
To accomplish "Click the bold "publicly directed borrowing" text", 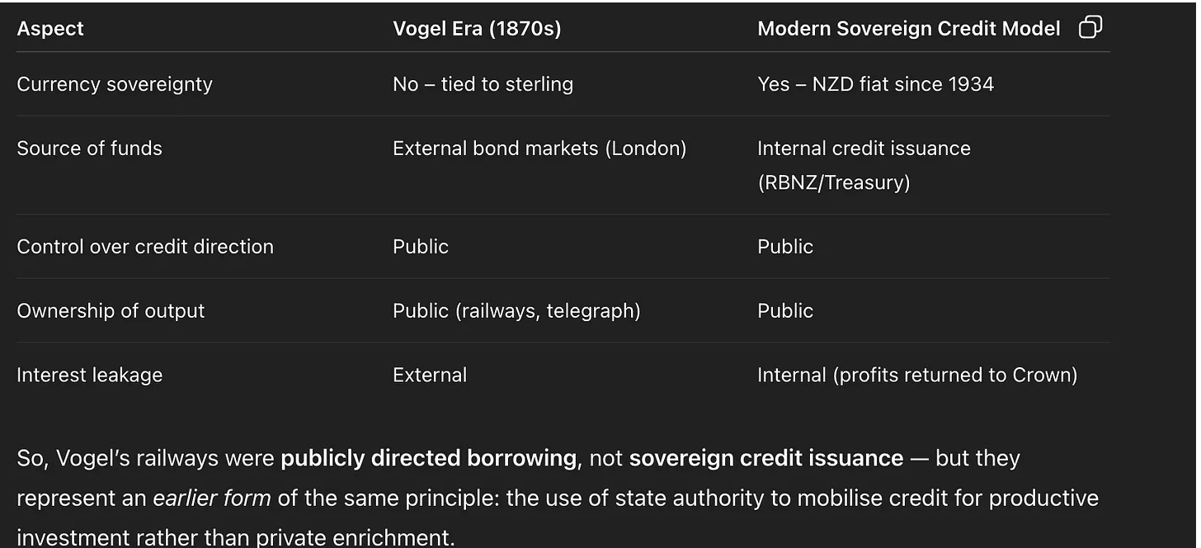I will 428,459.
